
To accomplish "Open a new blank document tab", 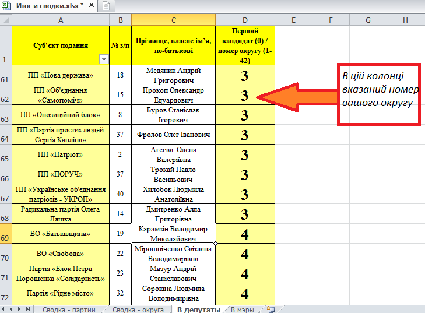I will coord(106,6).
